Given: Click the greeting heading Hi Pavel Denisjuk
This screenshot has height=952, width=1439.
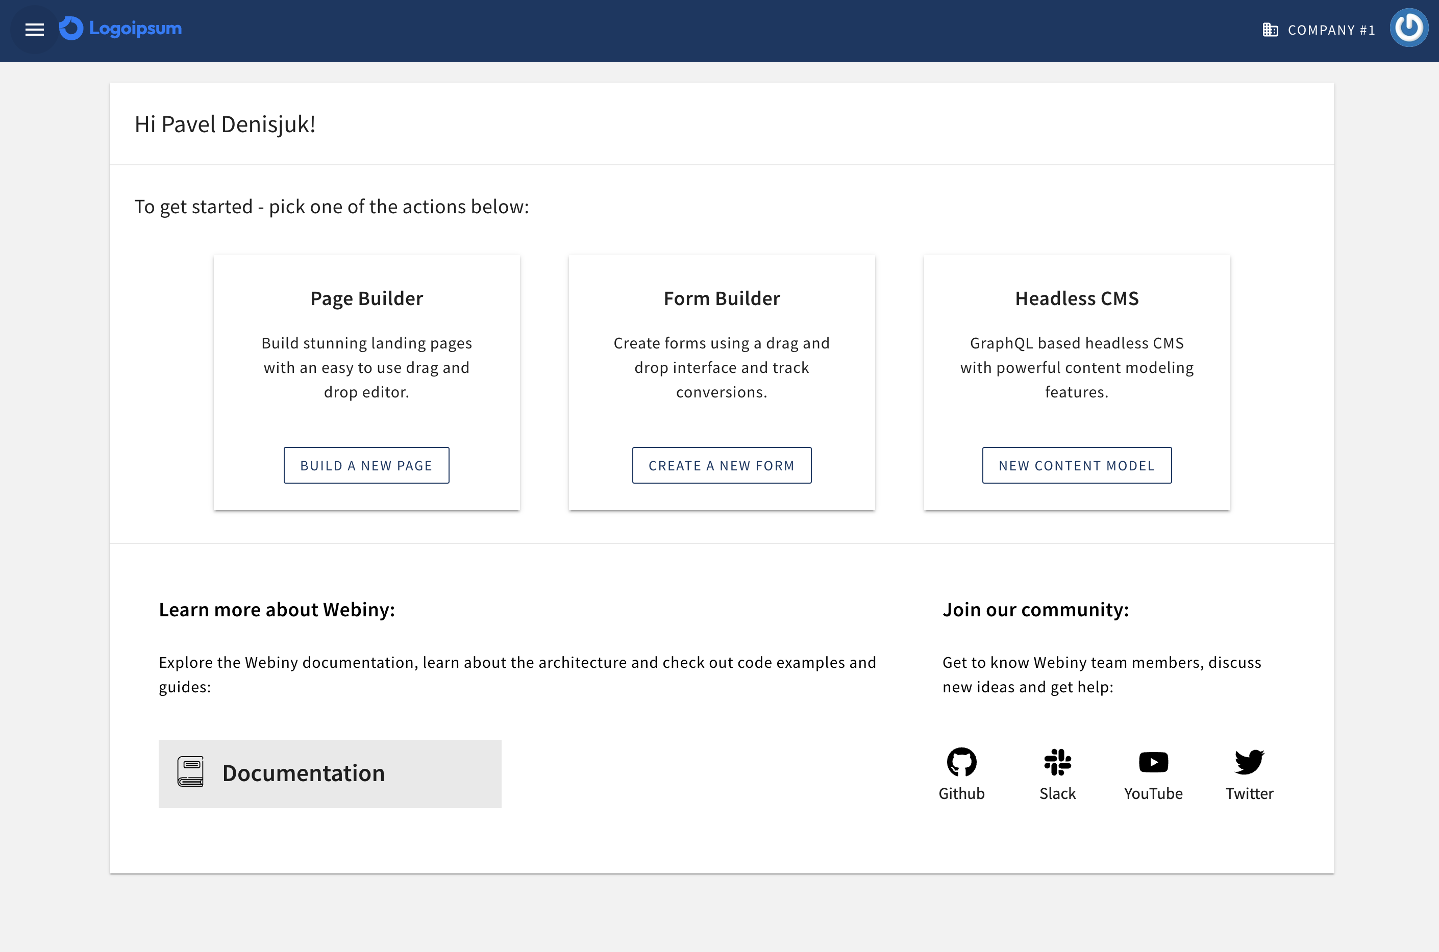Looking at the screenshot, I should tap(225, 124).
